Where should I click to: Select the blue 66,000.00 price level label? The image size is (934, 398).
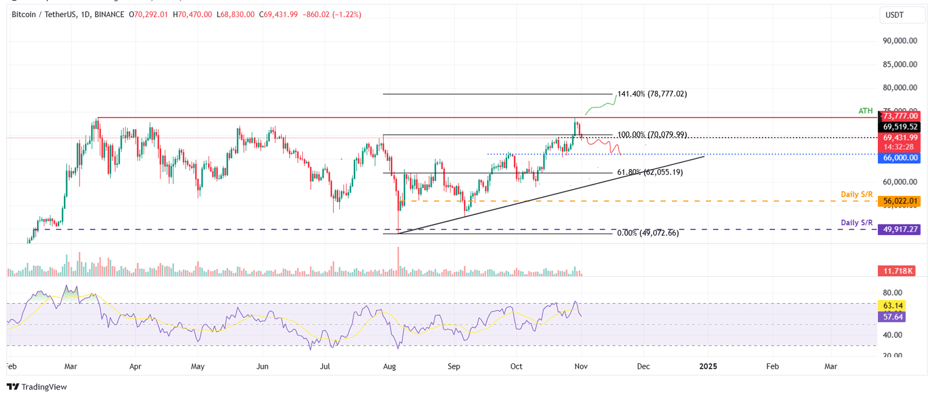tap(900, 158)
